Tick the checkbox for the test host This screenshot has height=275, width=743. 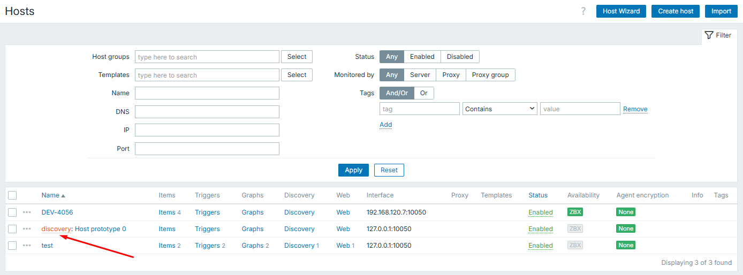(12, 246)
